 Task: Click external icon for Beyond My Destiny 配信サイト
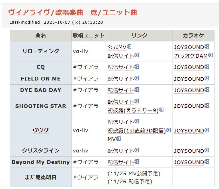tap(137, 162)
